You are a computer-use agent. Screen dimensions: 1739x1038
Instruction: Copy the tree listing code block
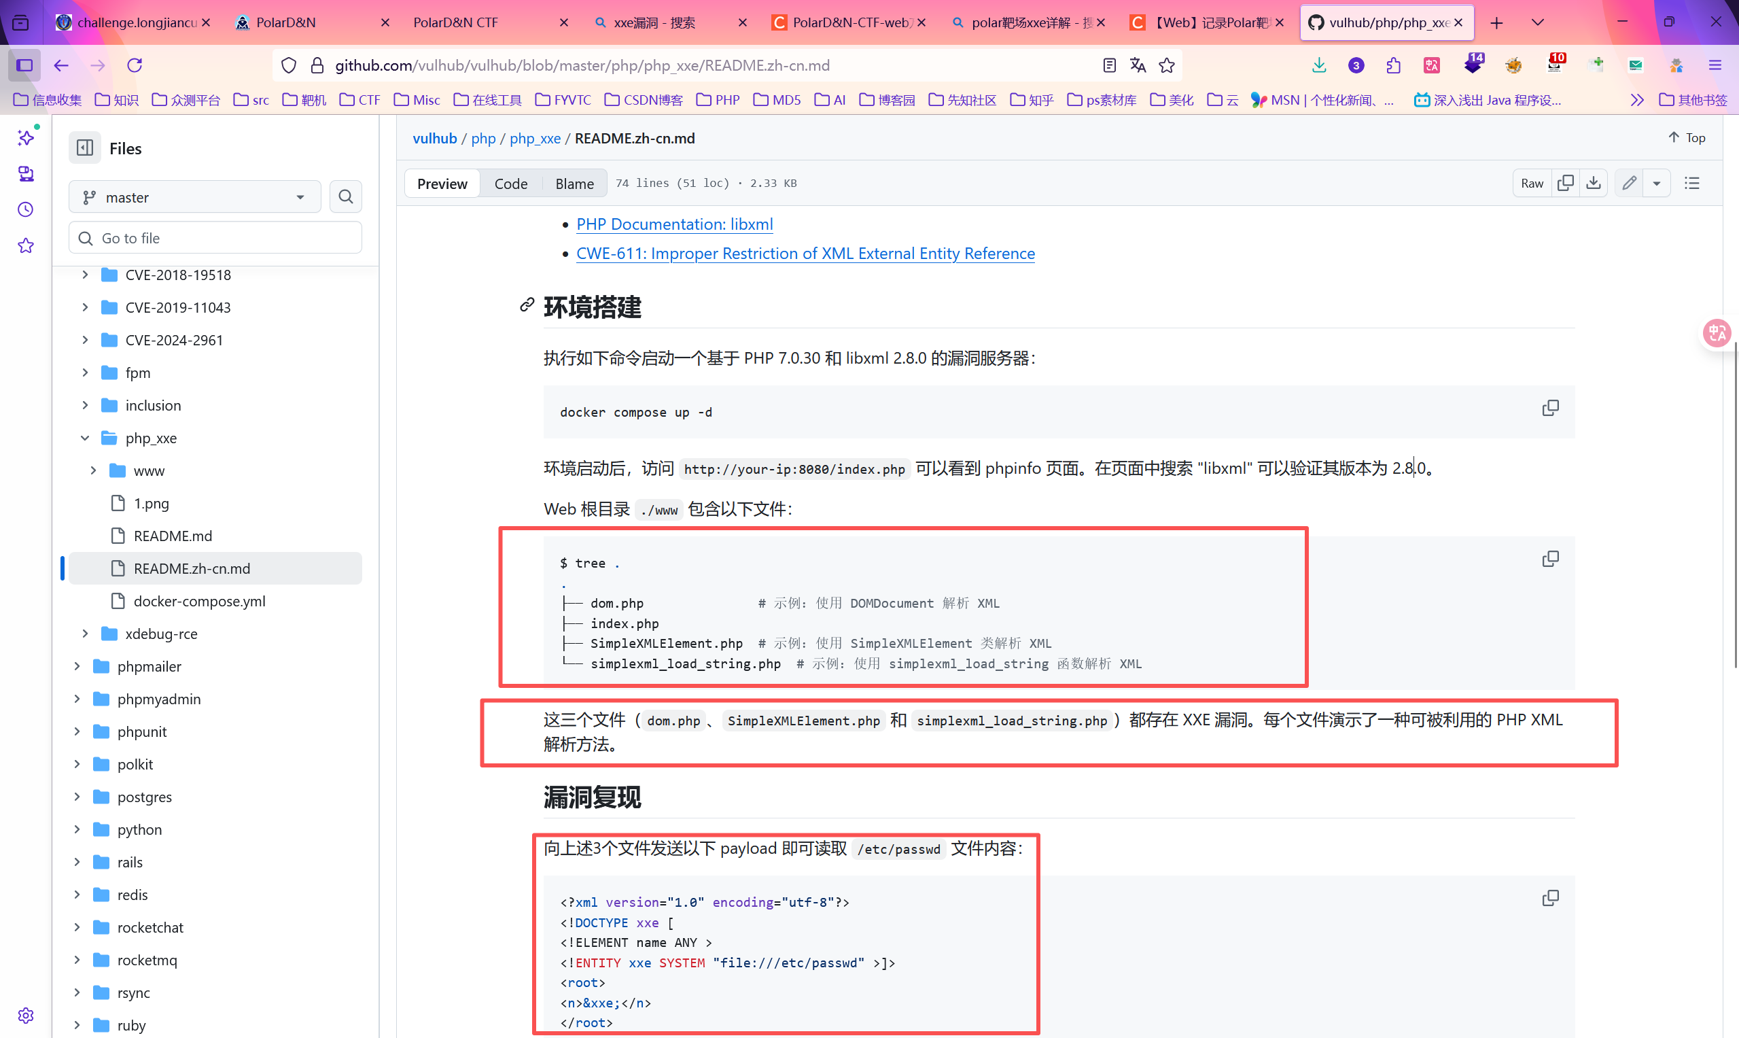(1550, 559)
